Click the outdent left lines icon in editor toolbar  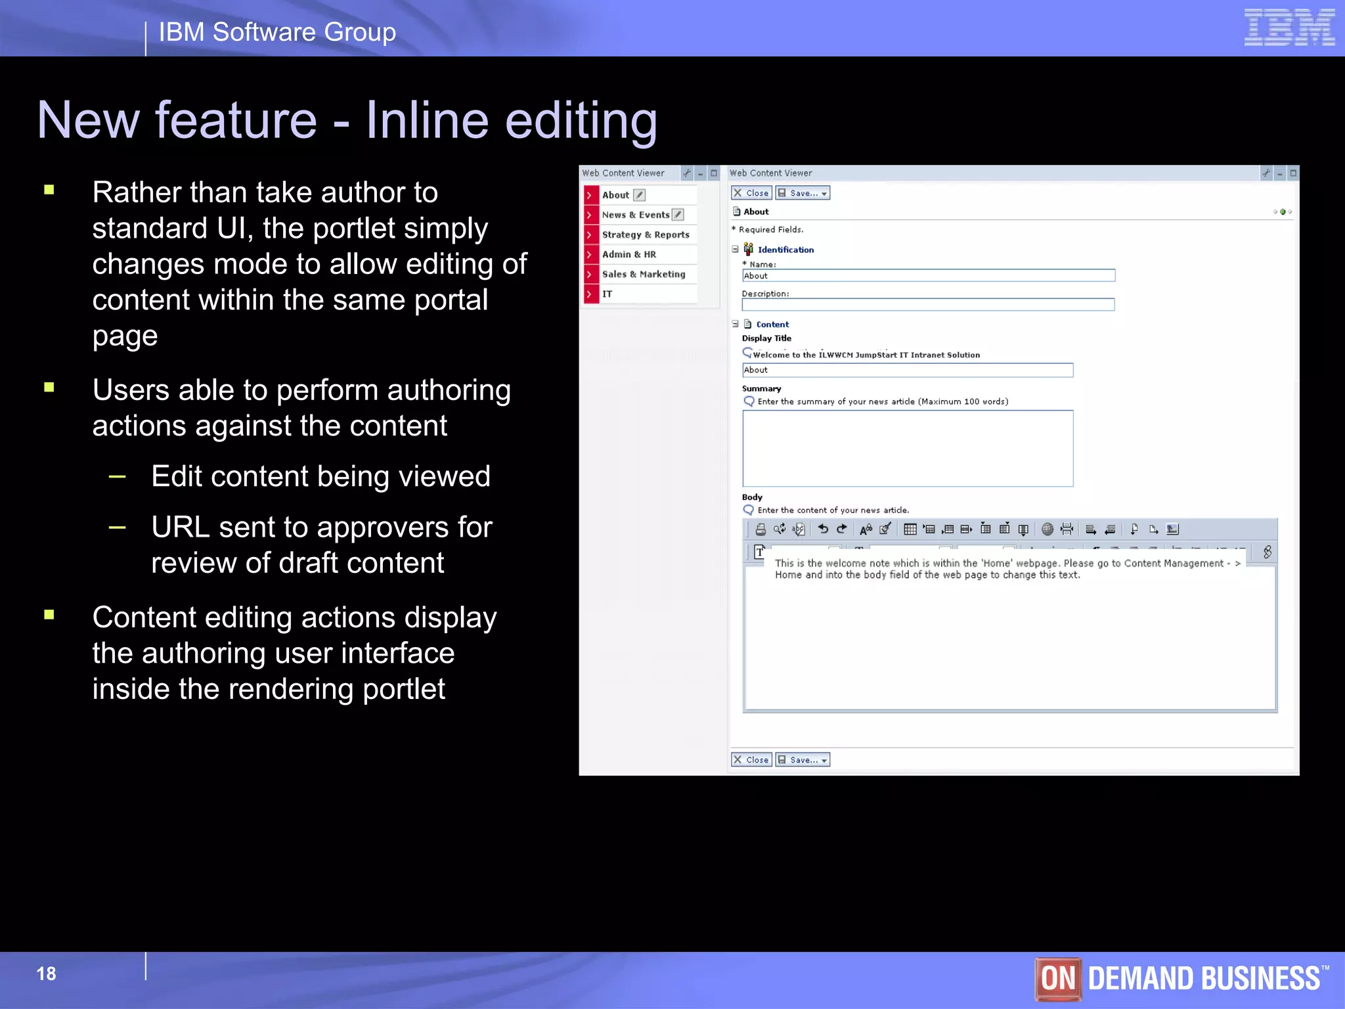pyautogui.click(x=1110, y=529)
